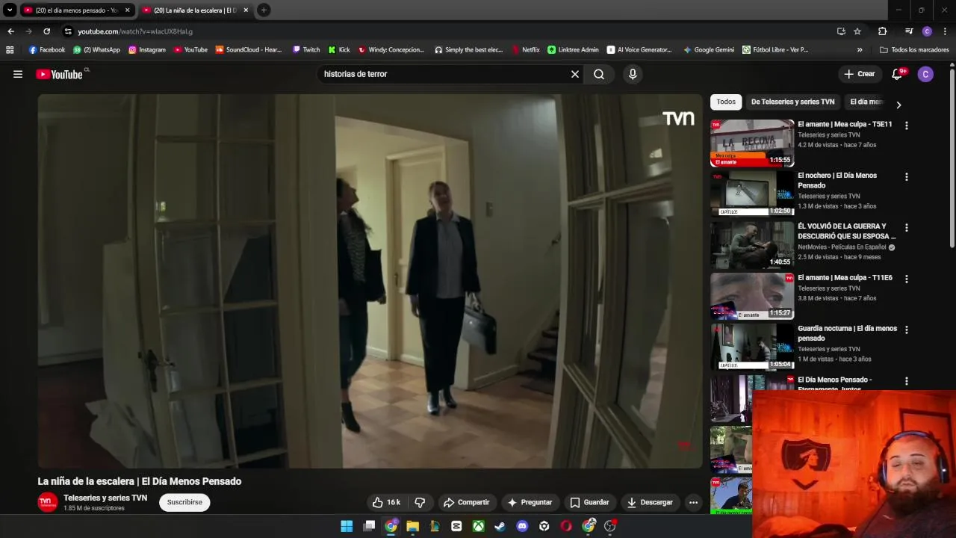
Task: Open options for Guardia nocturna video
Action: point(907,330)
